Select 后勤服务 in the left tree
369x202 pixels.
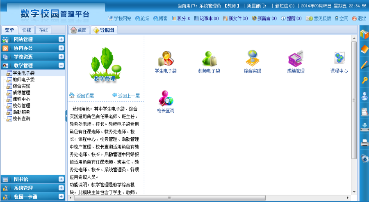pos(21,112)
